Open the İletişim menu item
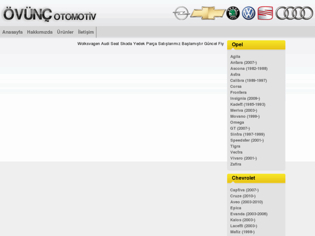 pyautogui.click(x=86, y=32)
